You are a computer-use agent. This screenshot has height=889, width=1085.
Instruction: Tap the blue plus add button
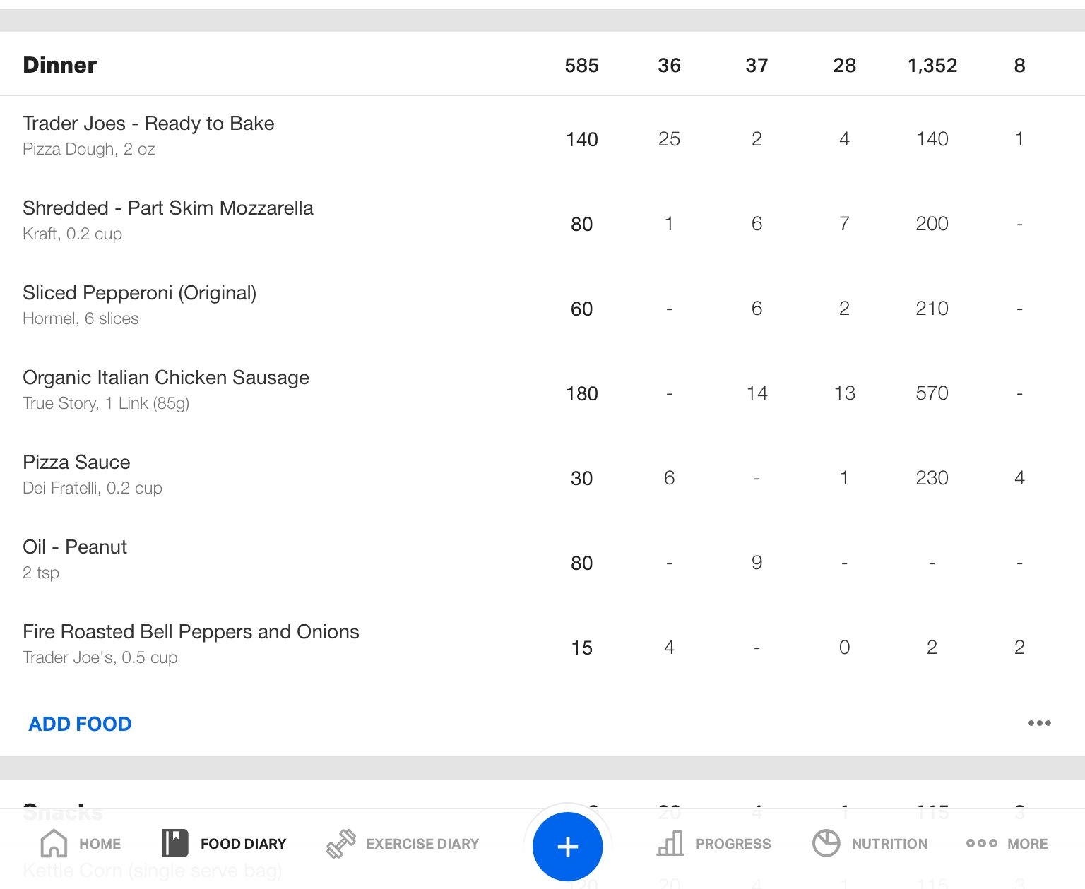point(567,847)
